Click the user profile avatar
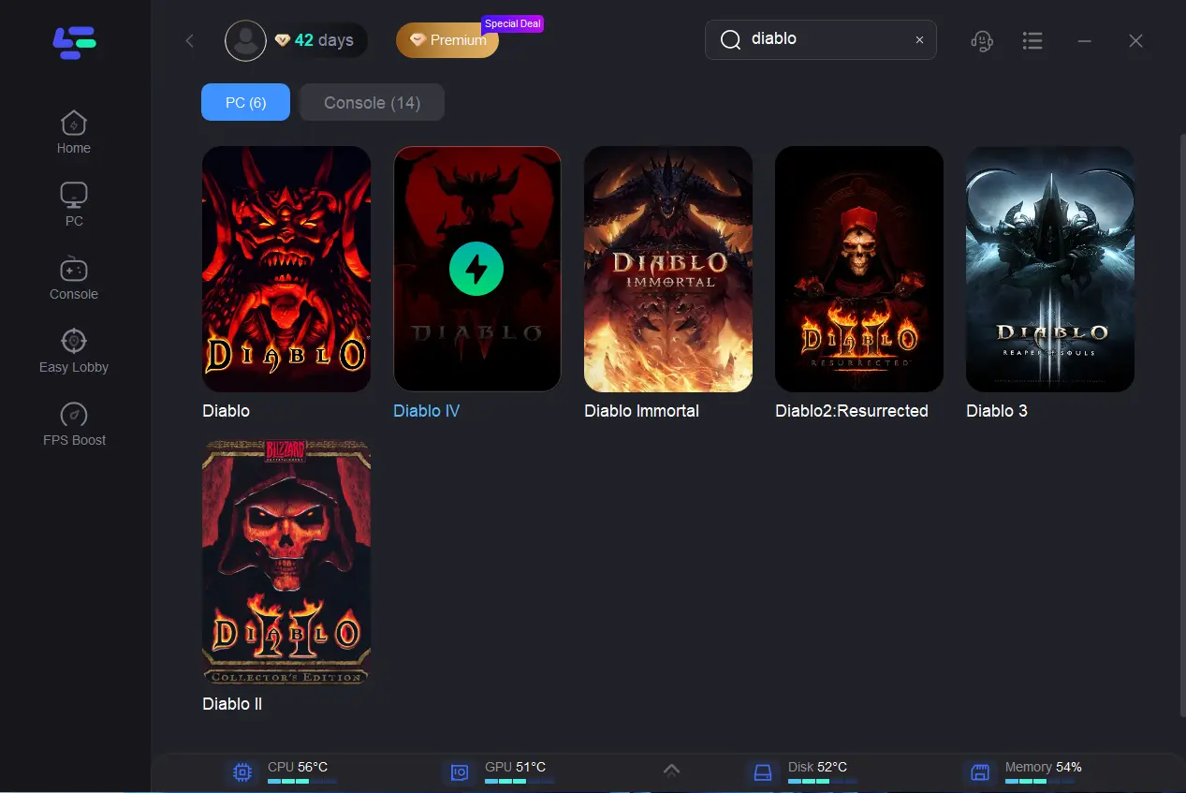1186x793 pixels. click(x=245, y=40)
